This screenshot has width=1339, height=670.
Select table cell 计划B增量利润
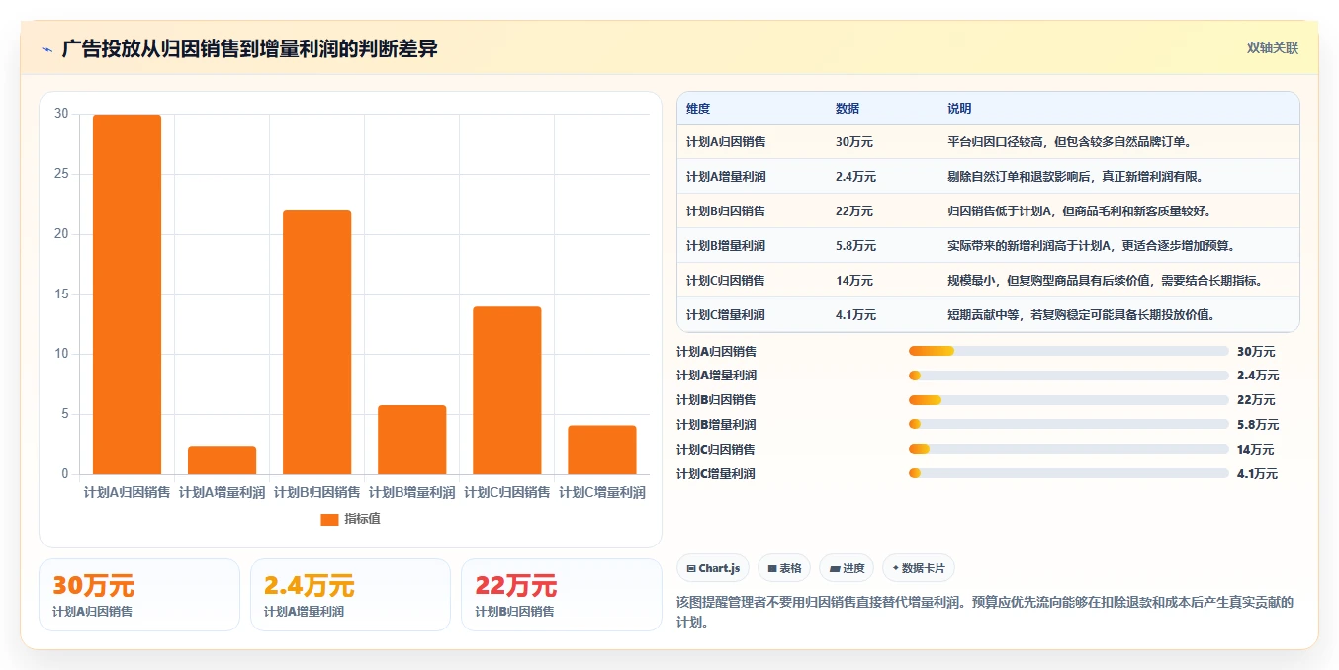tap(726, 246)
